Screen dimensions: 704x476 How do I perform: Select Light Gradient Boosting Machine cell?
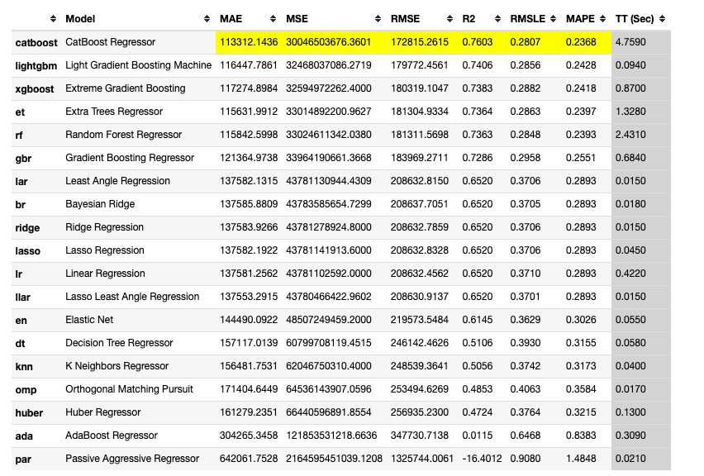click(138, 65)
